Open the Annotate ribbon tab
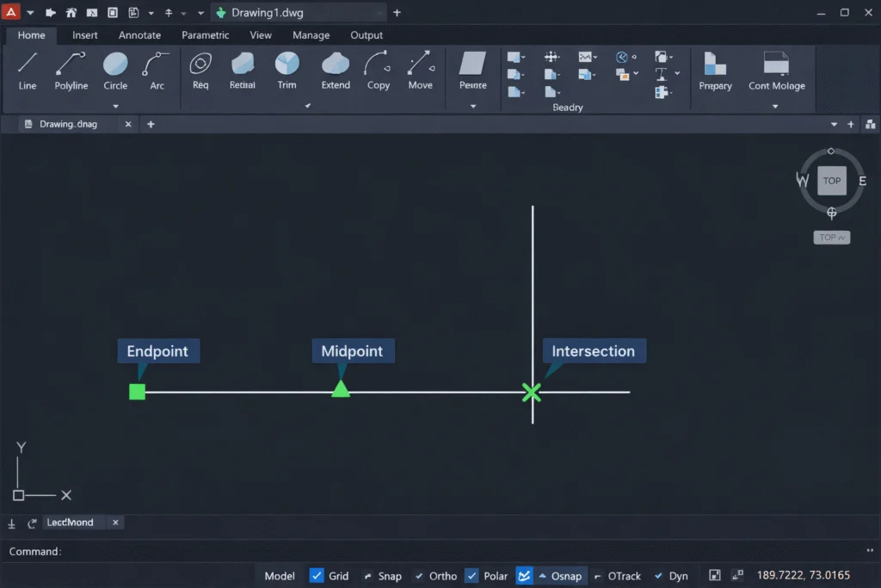The height and width of the screenshot is (588, 881). 139,35
